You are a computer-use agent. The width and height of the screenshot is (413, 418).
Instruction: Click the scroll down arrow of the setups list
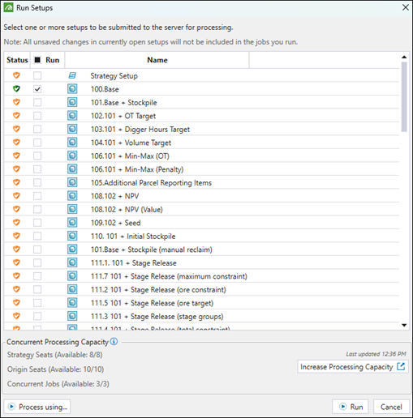[x=404, y=325]
